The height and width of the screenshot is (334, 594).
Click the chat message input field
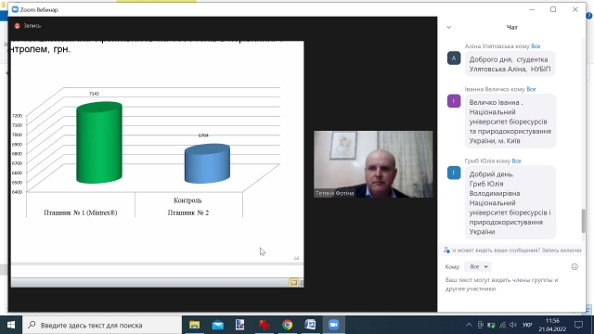click(x=511, y=285)
